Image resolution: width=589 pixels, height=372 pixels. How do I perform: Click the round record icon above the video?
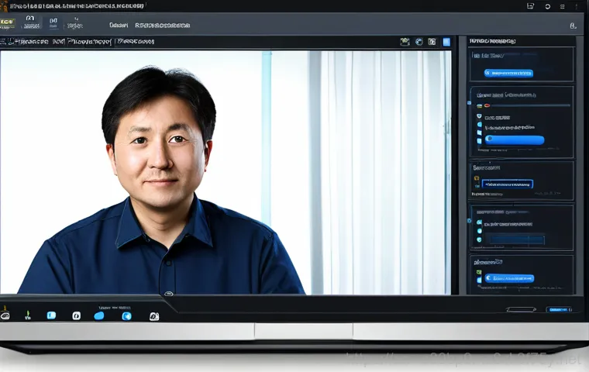click(418, 42)
